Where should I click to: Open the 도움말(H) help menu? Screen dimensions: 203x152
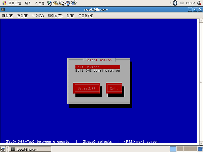coord(86,16)
